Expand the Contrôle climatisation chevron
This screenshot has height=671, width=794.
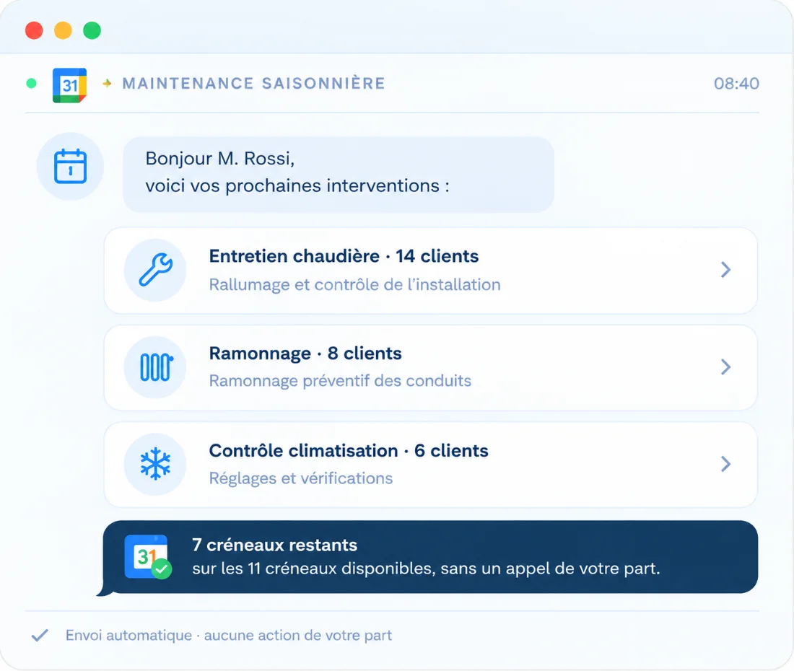[x=725, y=464]
